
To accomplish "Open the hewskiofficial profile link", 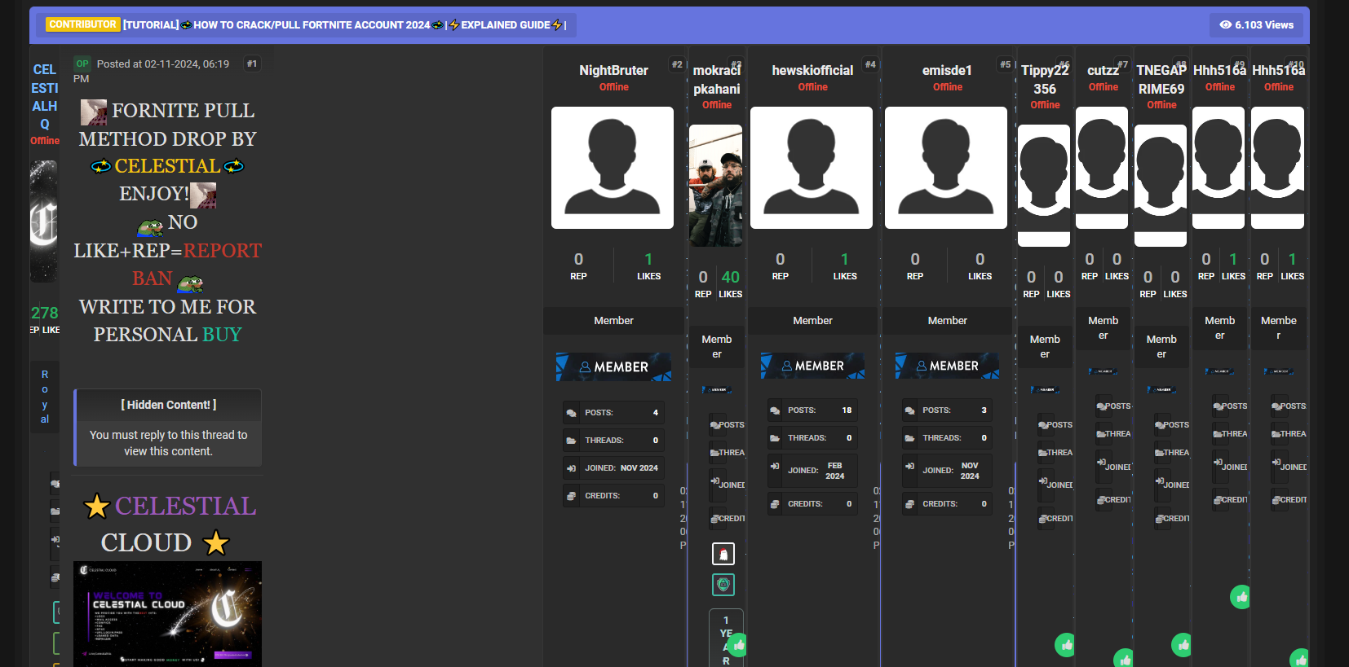I will 812,70.
